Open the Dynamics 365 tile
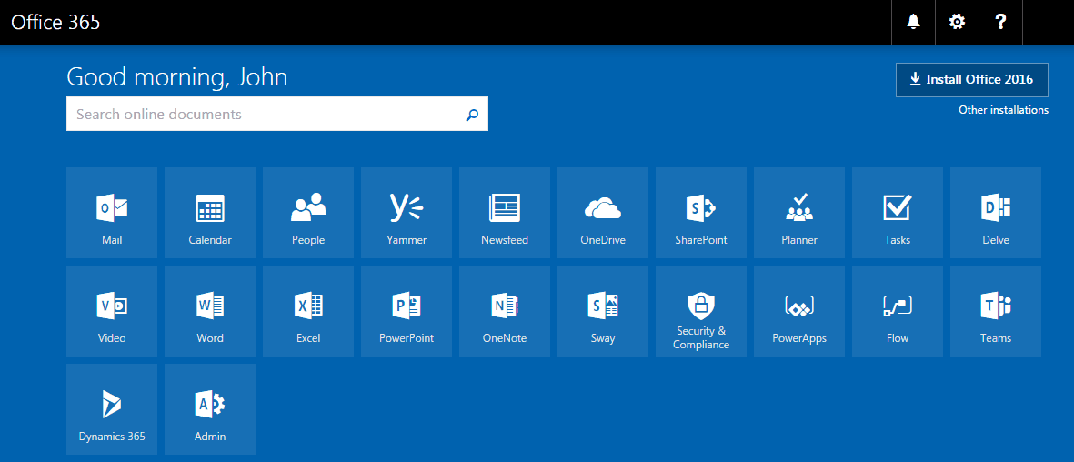The width and height of the screenshot is (1074, 462). click(x=112, y=409)
